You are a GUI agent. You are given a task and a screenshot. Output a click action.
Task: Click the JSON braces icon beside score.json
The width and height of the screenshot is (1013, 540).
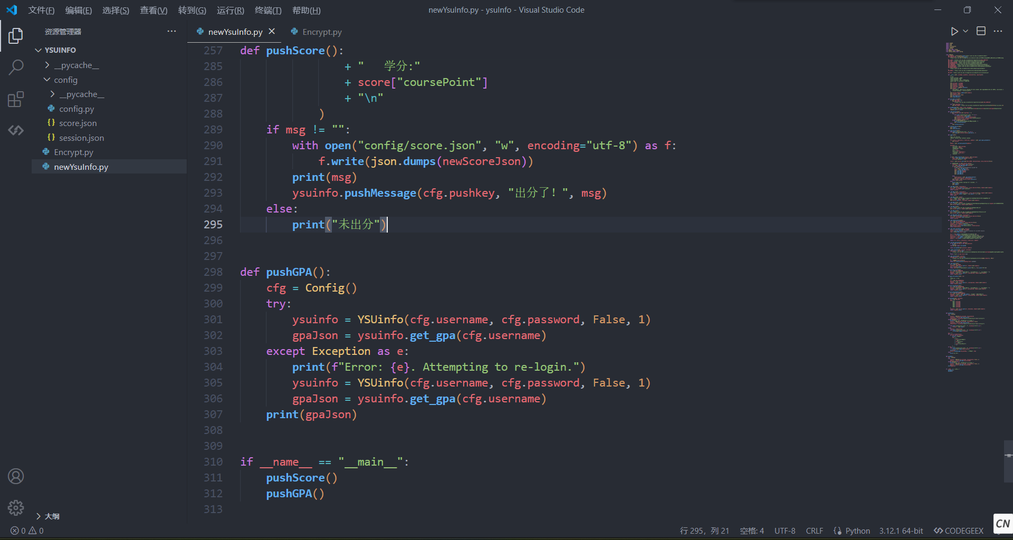pos(51,123)
